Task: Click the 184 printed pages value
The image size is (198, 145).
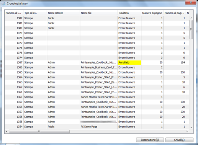Action: pos(183,62)
